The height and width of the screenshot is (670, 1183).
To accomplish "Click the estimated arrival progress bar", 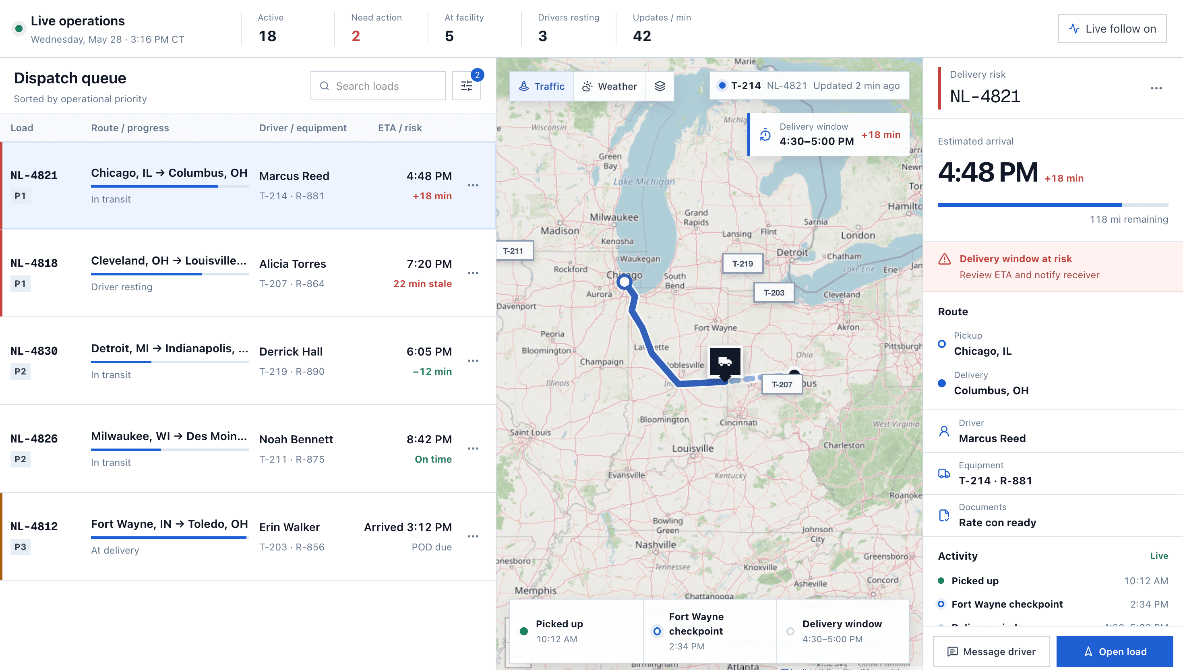I will point(1053,205).
